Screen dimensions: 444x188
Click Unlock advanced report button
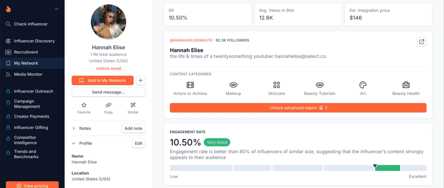298,108
